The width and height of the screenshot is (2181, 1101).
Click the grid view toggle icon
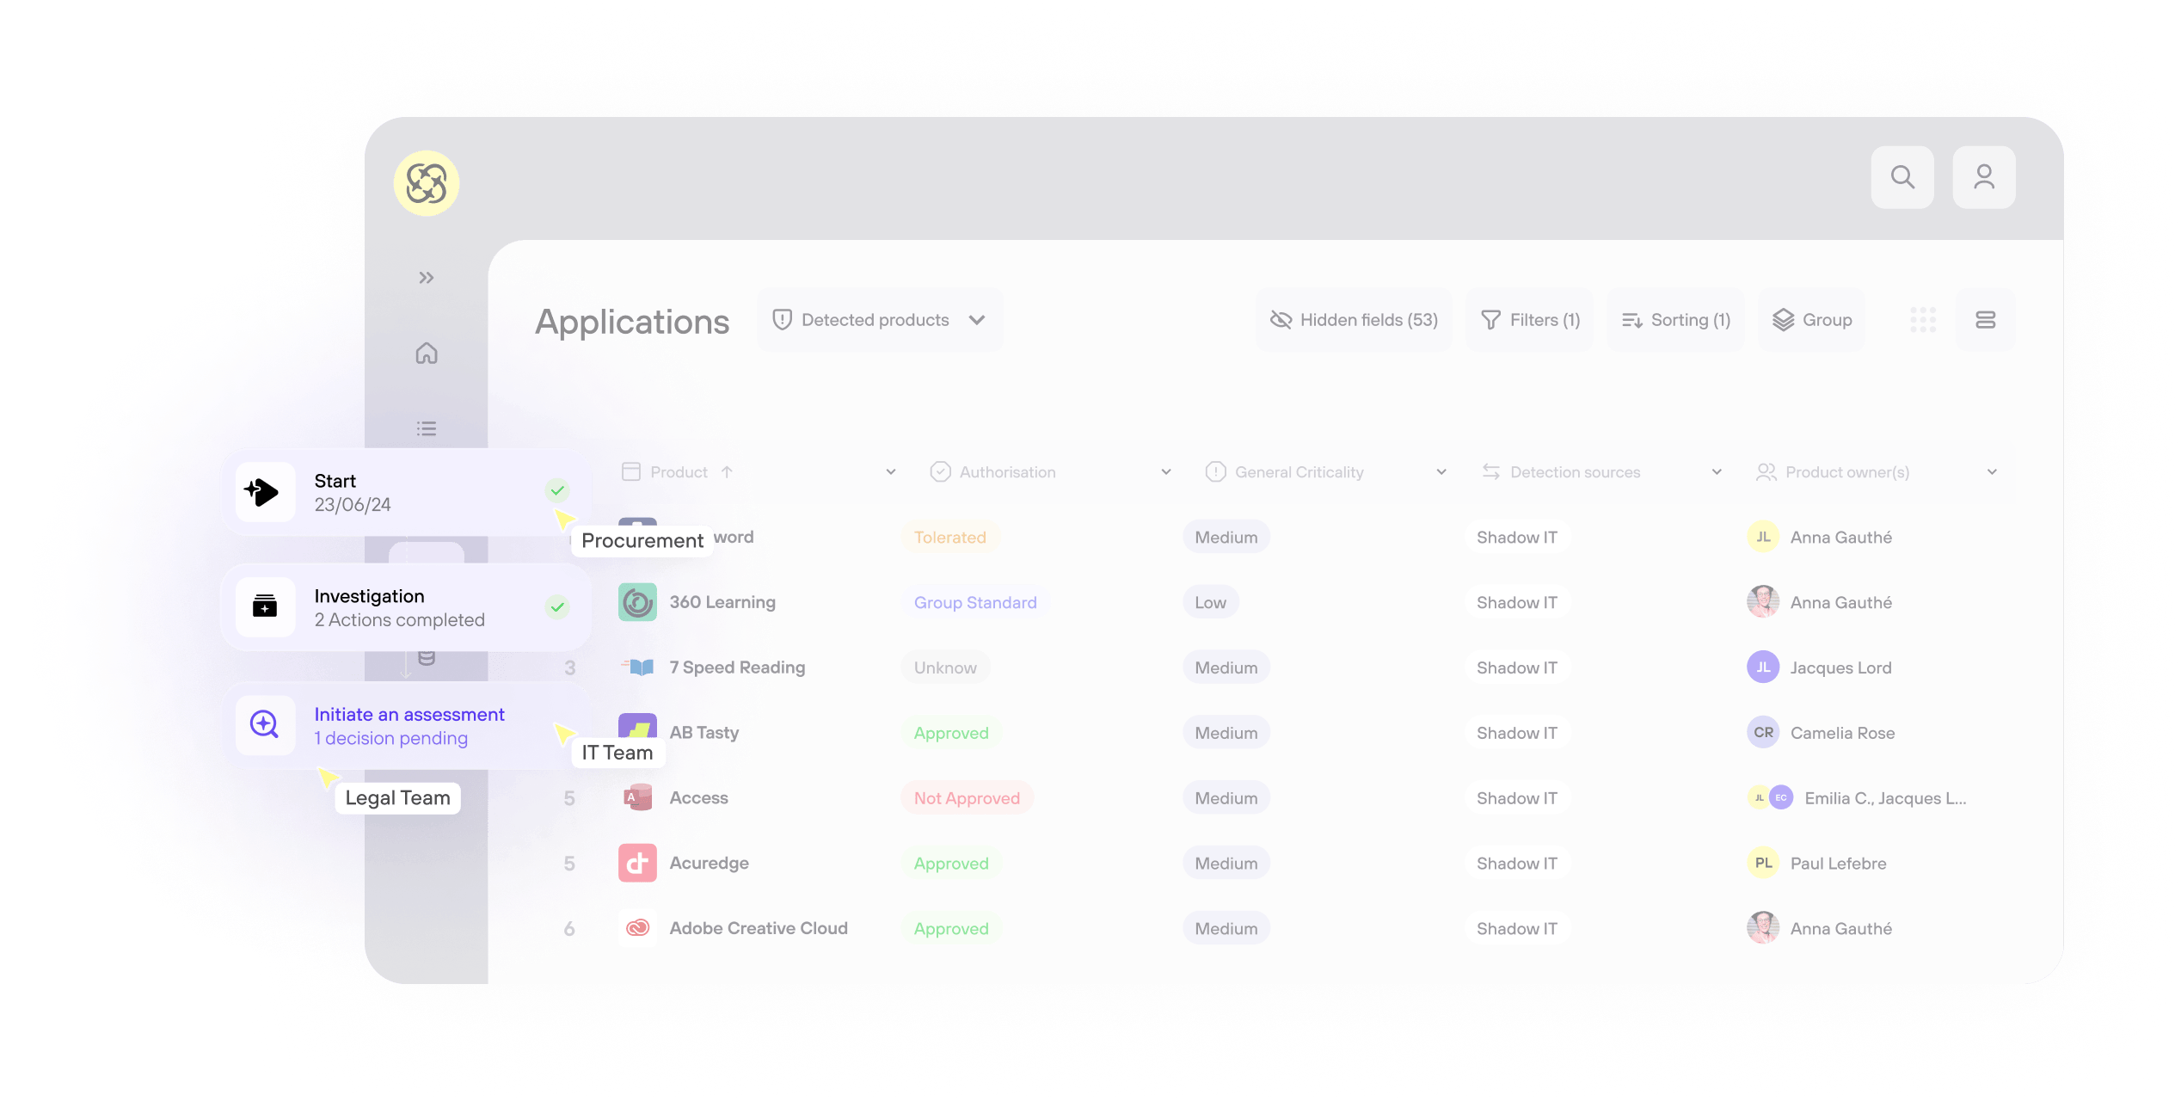click(x=1923, y=320)
